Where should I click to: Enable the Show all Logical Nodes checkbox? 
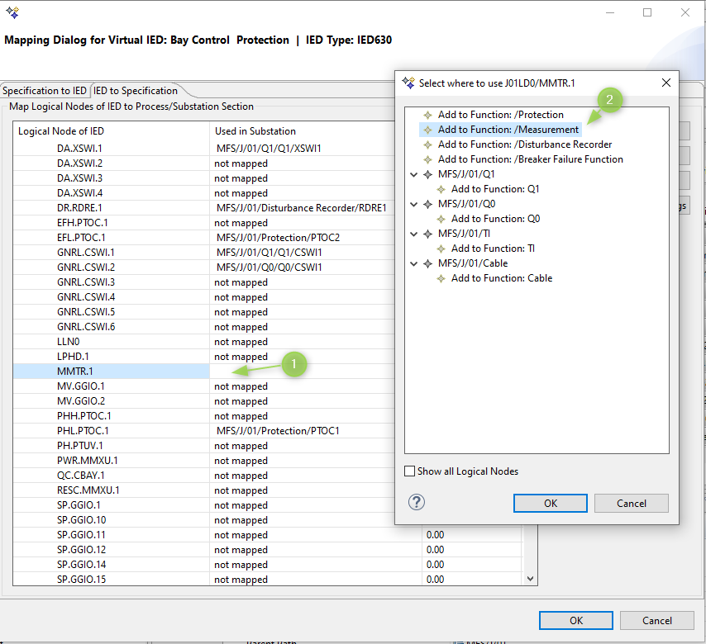(x=409, y=471)
